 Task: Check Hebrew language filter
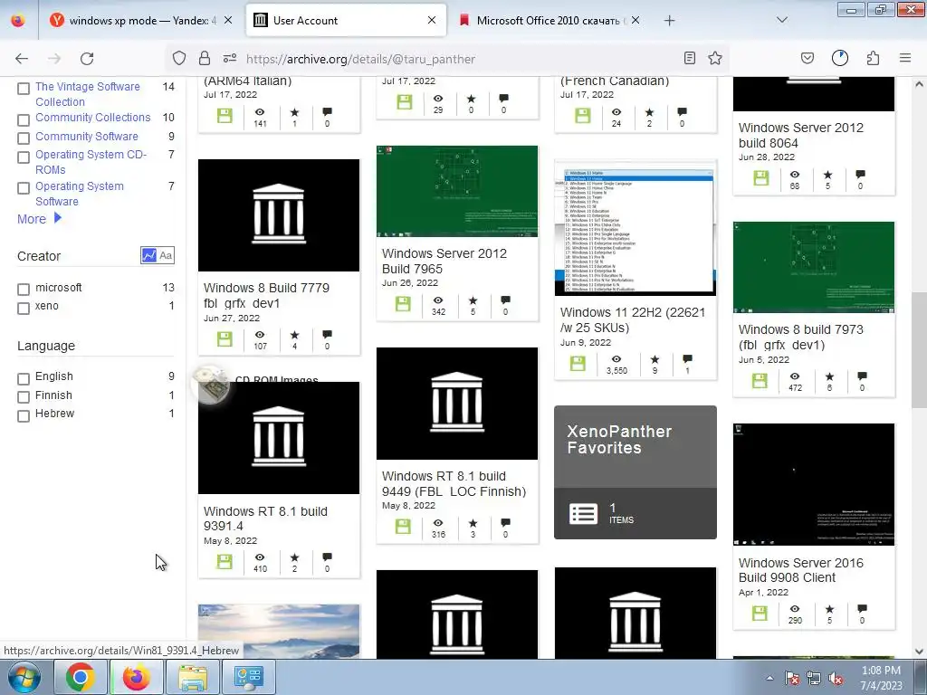click(x=24, y=416)
